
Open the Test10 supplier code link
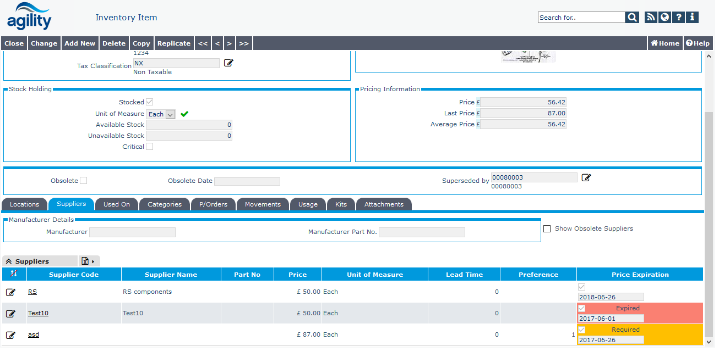pos(38,313)
